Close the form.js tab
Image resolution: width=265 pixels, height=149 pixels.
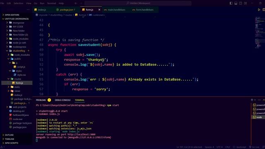[99, 10]
